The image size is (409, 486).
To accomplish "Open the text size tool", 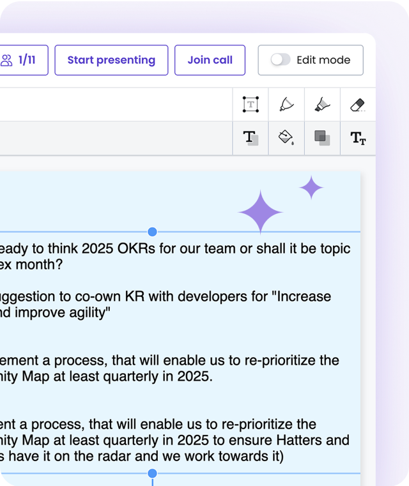I will pyautogui.click(x=358, y=138).
